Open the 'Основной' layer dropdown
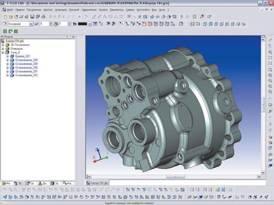This screenshot has width=274, height=205. pyautogui.click(x=31, y=24)
